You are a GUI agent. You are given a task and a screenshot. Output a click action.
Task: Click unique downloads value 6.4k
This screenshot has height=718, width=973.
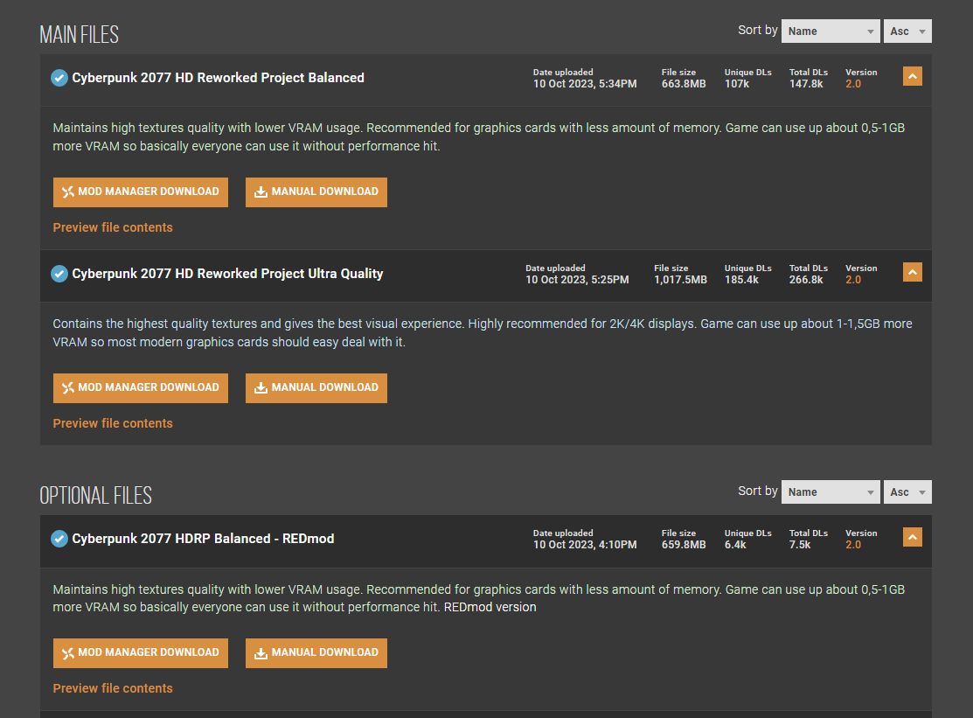tap(735, 545)
